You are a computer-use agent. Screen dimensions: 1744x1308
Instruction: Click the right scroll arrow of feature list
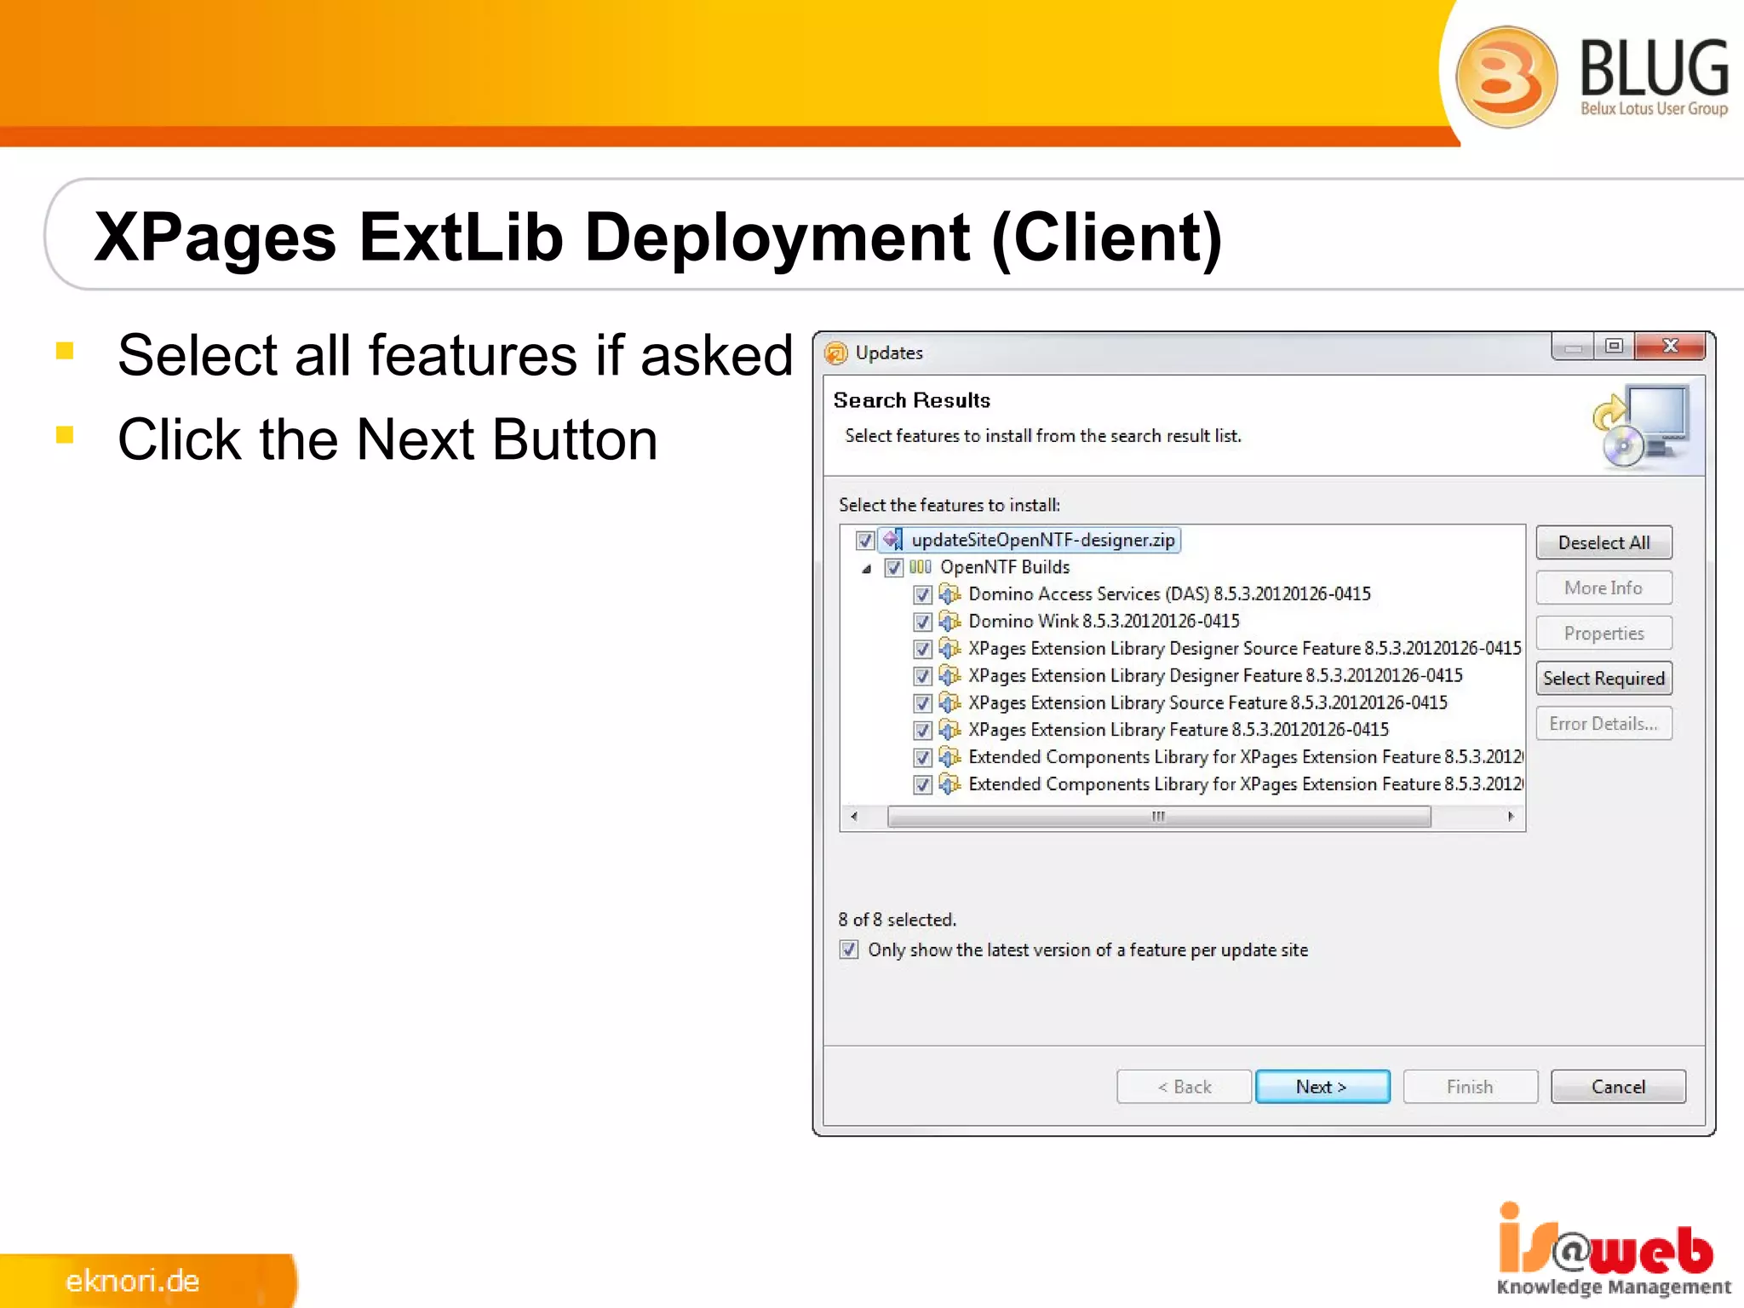click(x=1511, y=817)
